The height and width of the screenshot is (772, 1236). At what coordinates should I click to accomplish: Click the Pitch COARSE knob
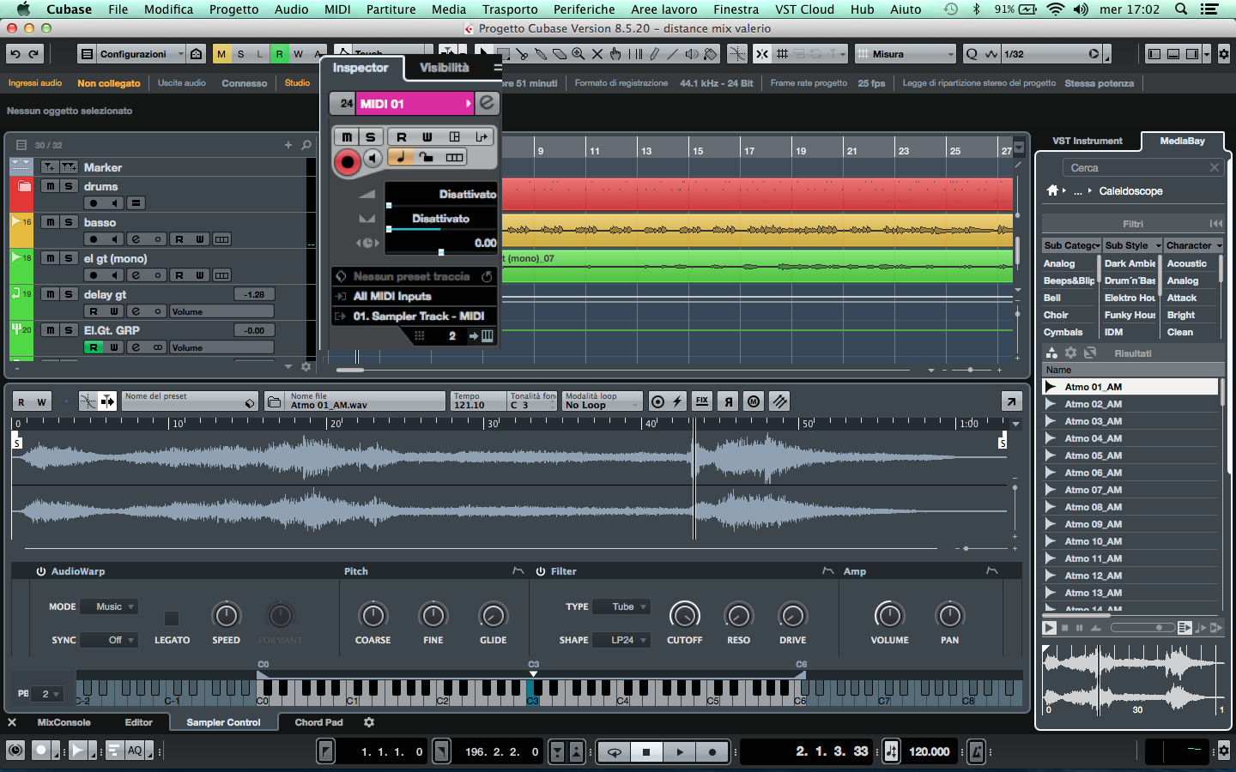(373, 616)
